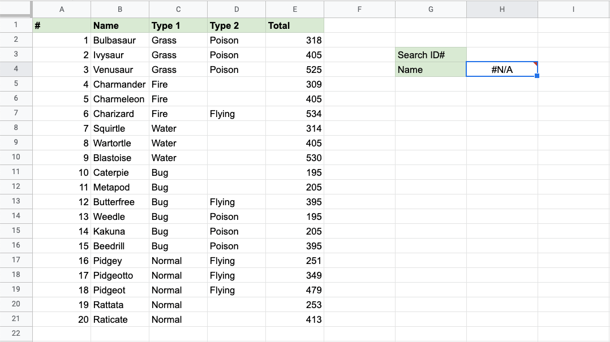Select the Search ID# label cell
Image resolution: width=610 pixels, height=342 pixels.
tap(431, 55)
